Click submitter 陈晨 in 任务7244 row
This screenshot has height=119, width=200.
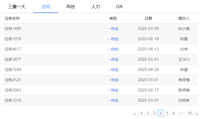point(184,70)
